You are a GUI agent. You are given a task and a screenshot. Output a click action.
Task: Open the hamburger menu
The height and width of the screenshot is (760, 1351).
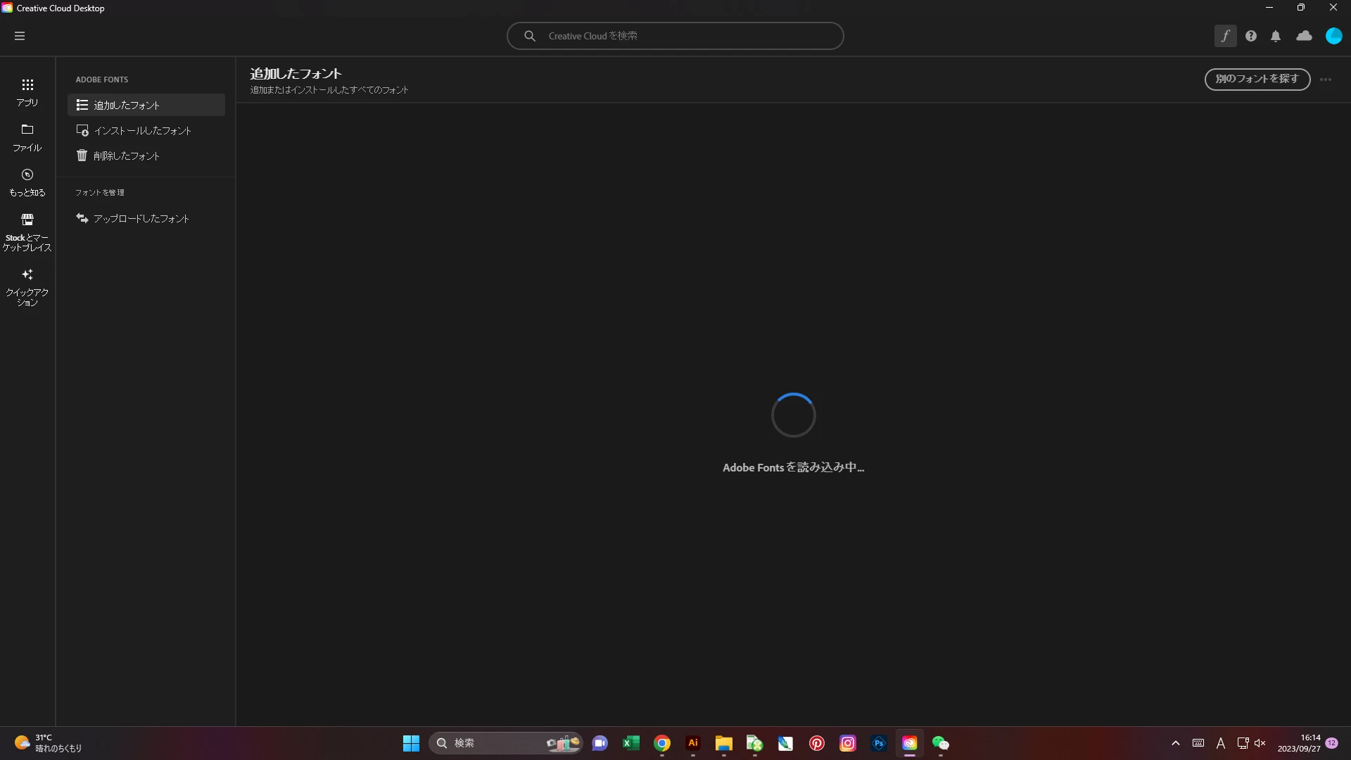(x=20, y=36)
